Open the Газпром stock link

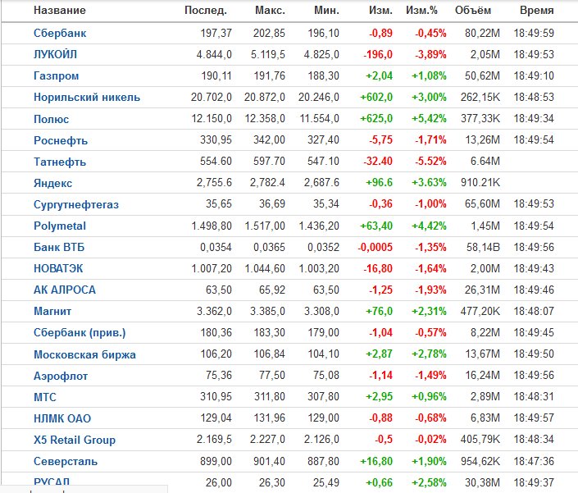(56, 76)
